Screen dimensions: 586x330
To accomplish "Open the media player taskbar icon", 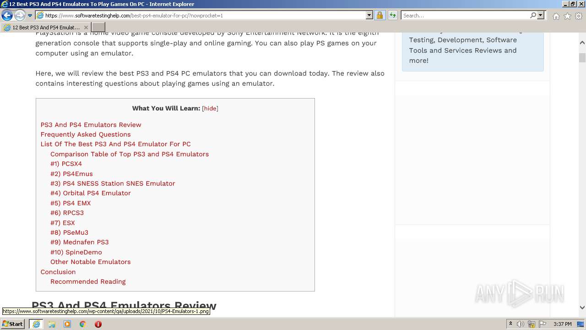I will (67, 324).
